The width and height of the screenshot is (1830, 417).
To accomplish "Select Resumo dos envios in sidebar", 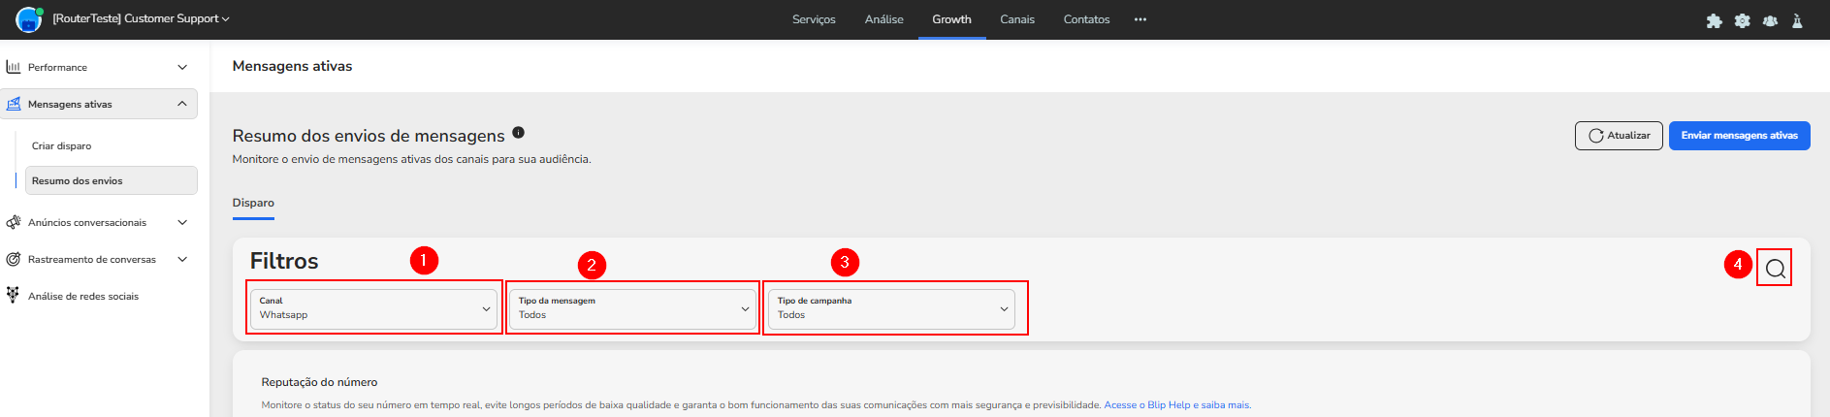I will click(x=111, y=180).
